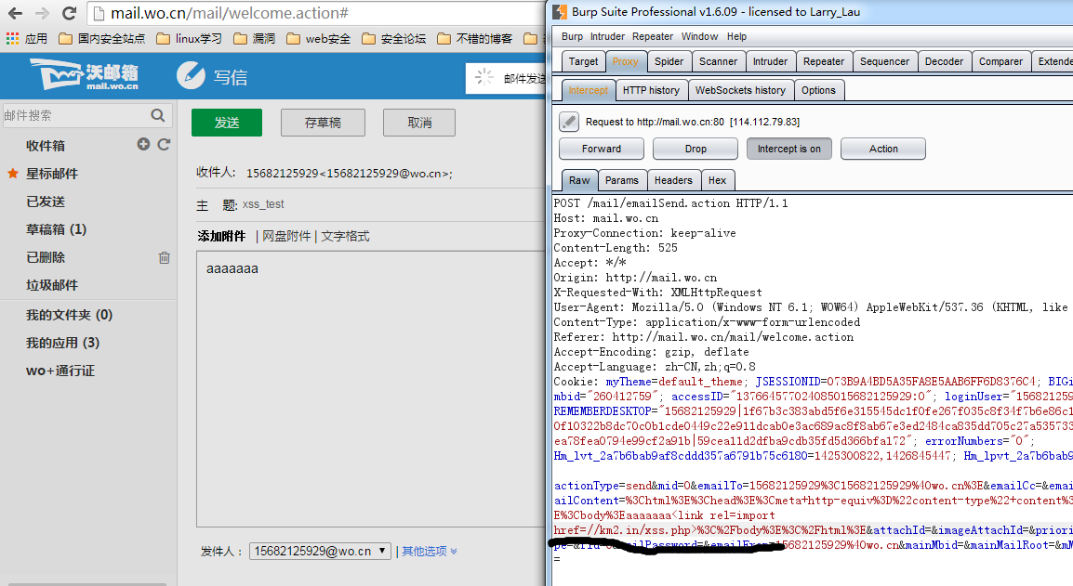
Task: Open the Help menu
Action: [736, 36]
